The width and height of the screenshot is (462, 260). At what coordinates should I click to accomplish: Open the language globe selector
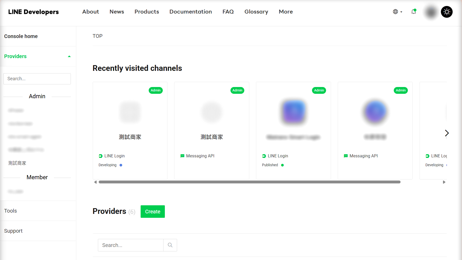click(397, 12)
